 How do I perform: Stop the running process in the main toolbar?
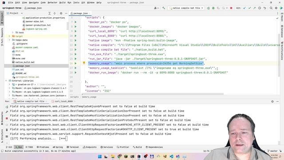(231, 8)
